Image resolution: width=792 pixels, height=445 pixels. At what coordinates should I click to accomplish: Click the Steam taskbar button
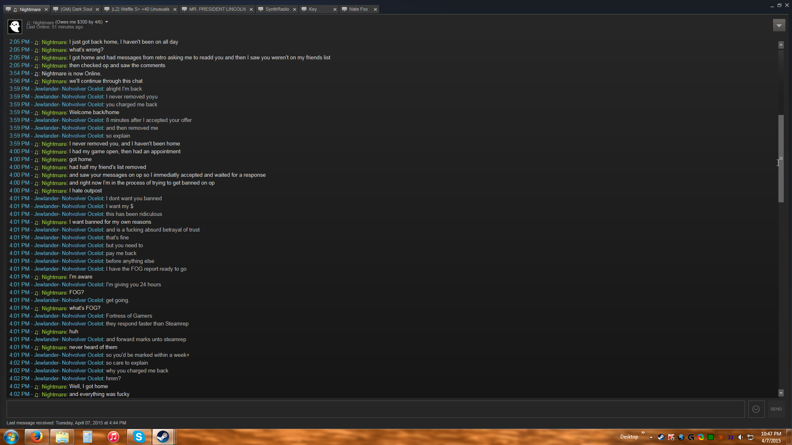pos(163,437)
